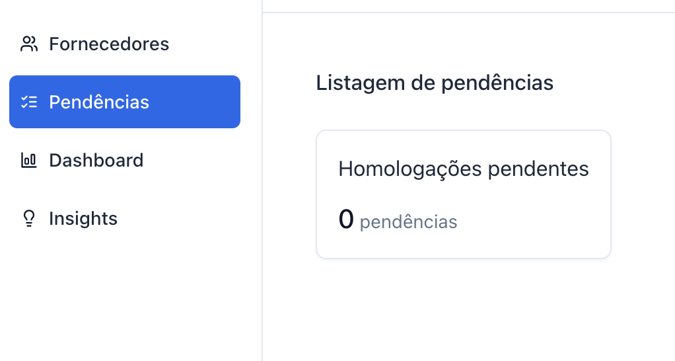Open the Homologações pendentes card title
The image size is (675, 361).
[x=464, y=169]
